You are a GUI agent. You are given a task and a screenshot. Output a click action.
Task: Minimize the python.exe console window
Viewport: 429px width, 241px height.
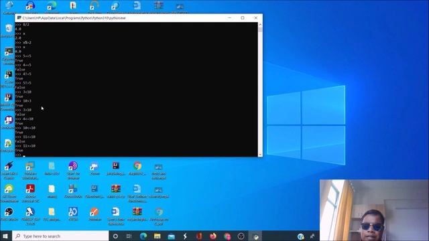229,18
